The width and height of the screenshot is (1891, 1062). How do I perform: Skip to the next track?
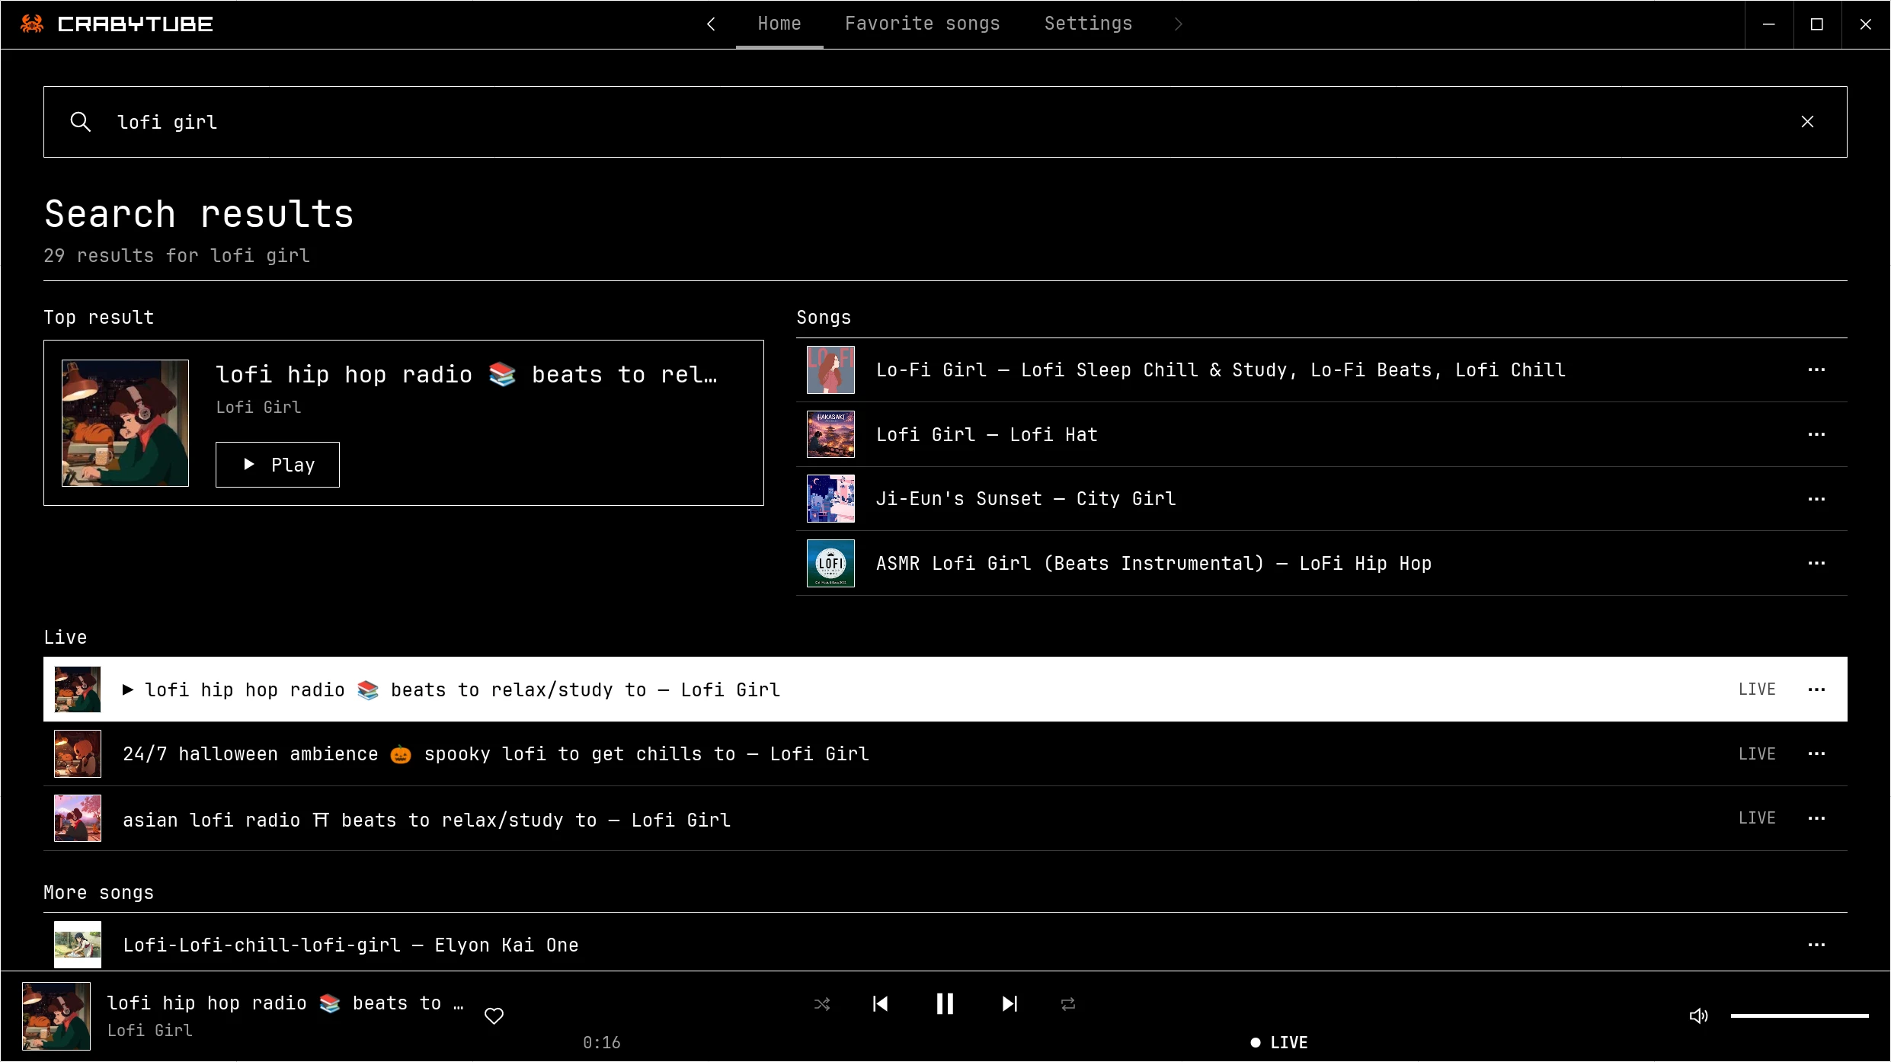(x=1009, y=1004)
